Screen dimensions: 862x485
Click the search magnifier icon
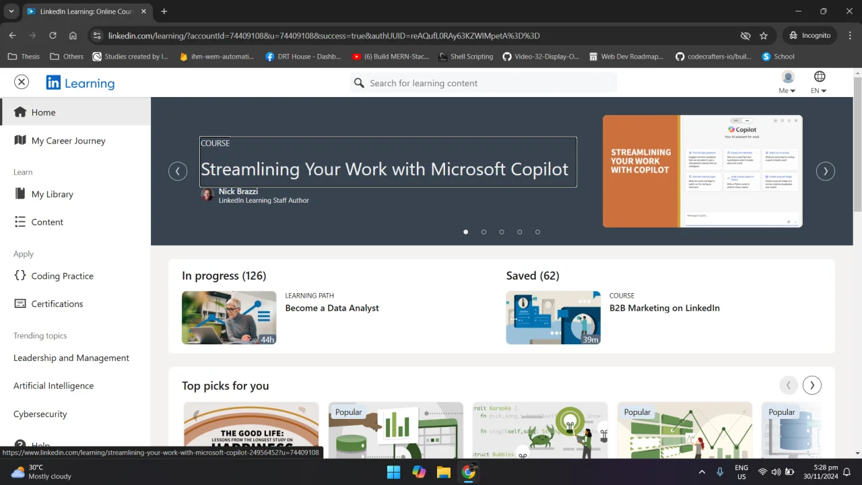pyautogui.click(x=359, y=83)
